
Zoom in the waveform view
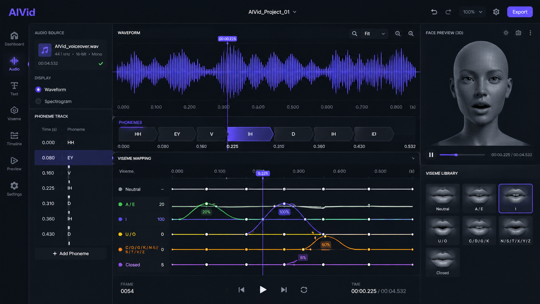click(x=411, y=34)
